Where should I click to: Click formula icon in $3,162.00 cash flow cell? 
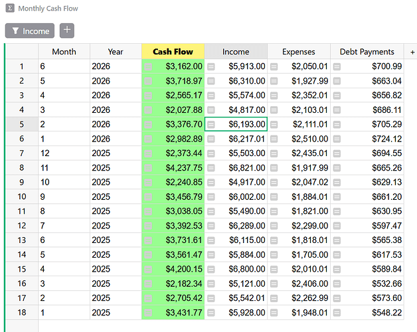[x=148, y=66]
